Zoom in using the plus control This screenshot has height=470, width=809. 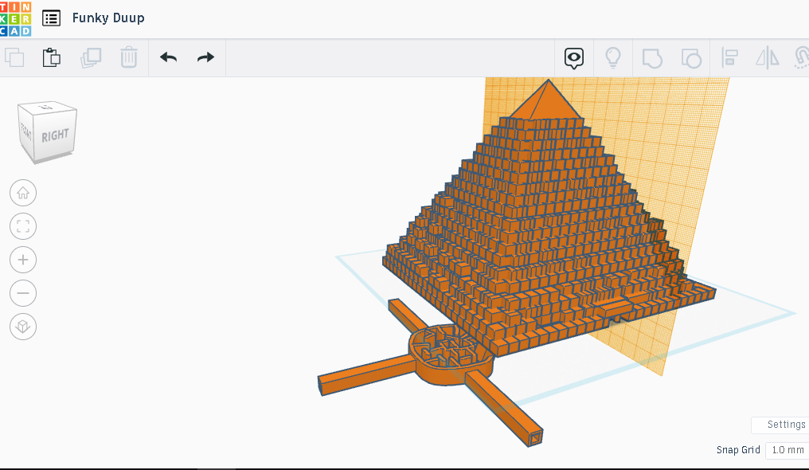23,260
